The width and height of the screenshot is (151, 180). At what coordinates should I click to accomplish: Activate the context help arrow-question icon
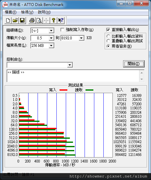61,21
